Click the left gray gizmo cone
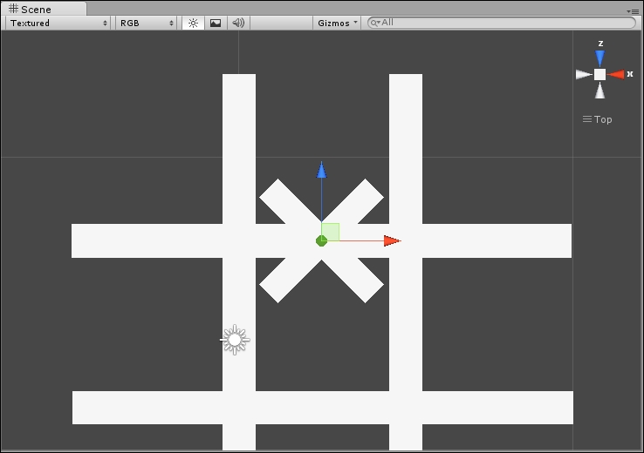The width and height of the screenshot is (644, 453). pos(584,75)
